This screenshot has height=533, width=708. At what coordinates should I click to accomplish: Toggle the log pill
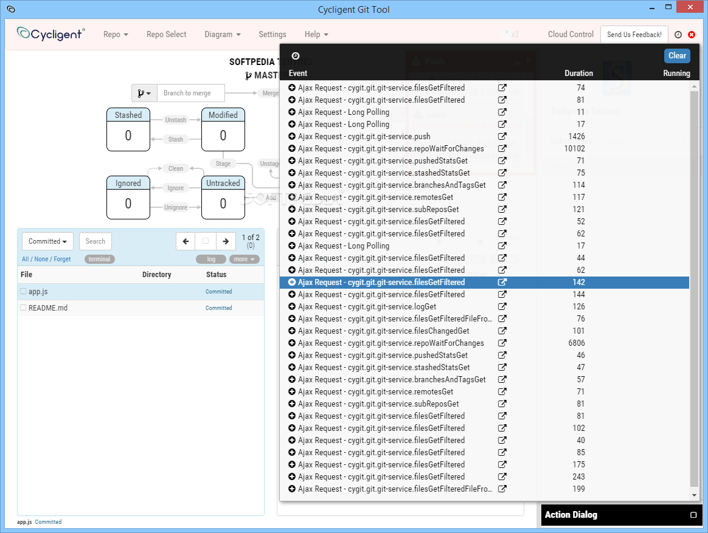point(211,259)
